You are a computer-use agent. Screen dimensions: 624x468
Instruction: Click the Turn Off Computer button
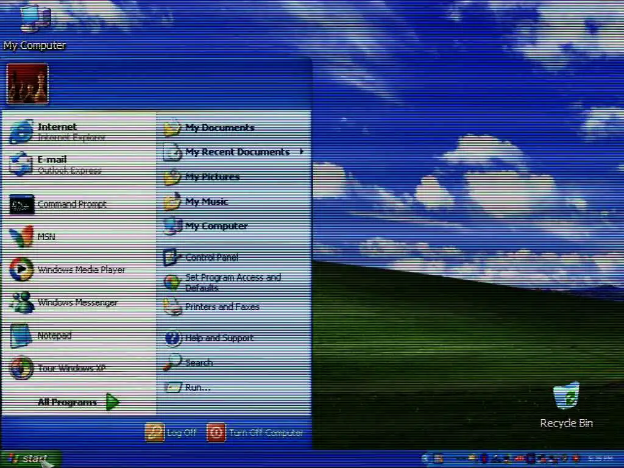tap(255, 433)
